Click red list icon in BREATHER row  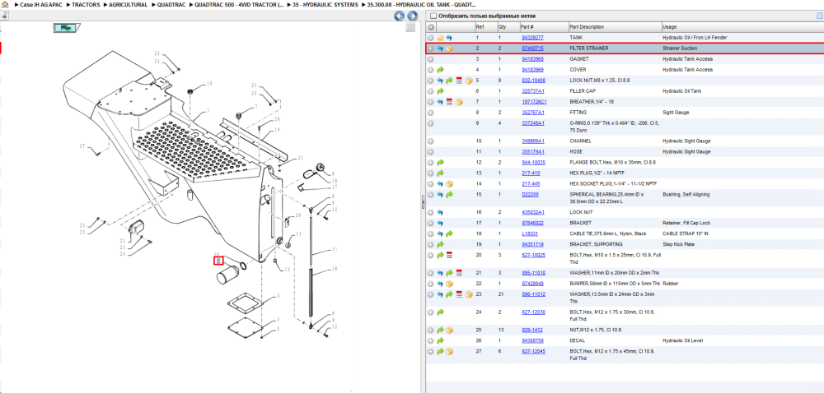click(449, 102)
